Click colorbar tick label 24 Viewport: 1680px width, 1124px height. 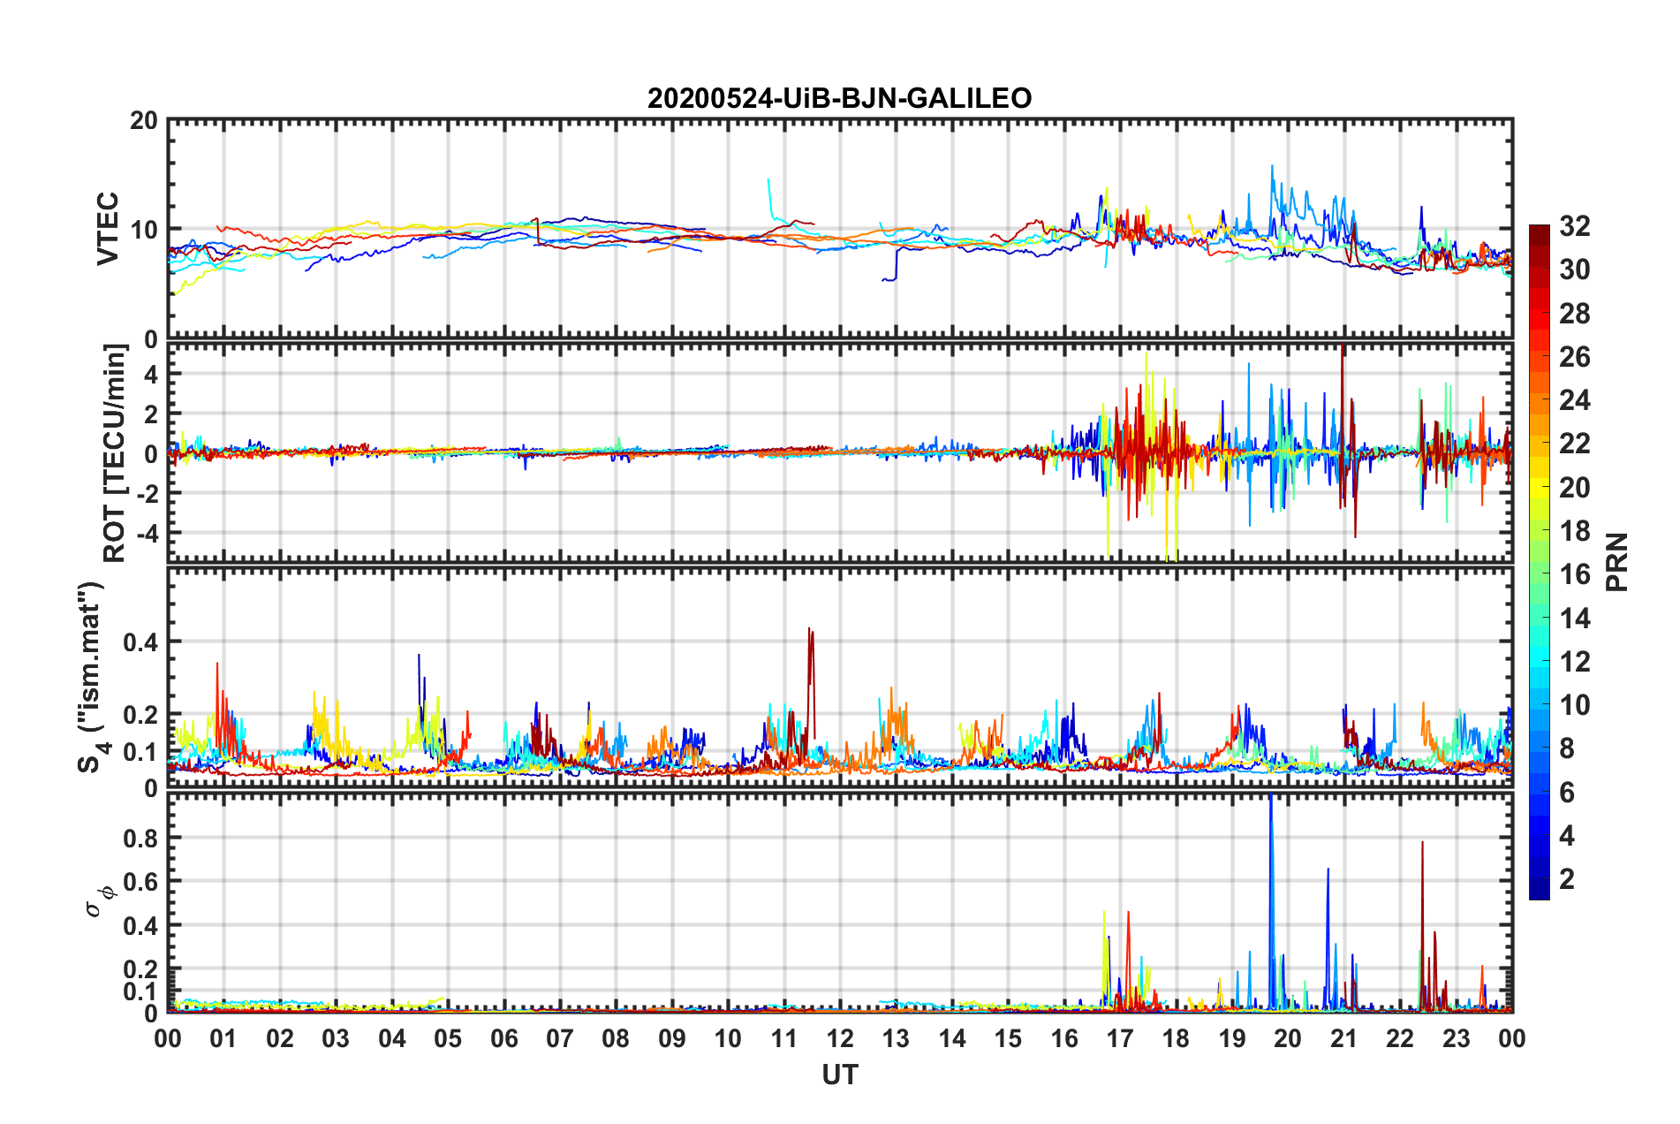1574,400
